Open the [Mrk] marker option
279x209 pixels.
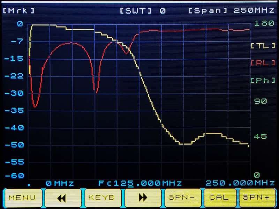tap(18, 10)
